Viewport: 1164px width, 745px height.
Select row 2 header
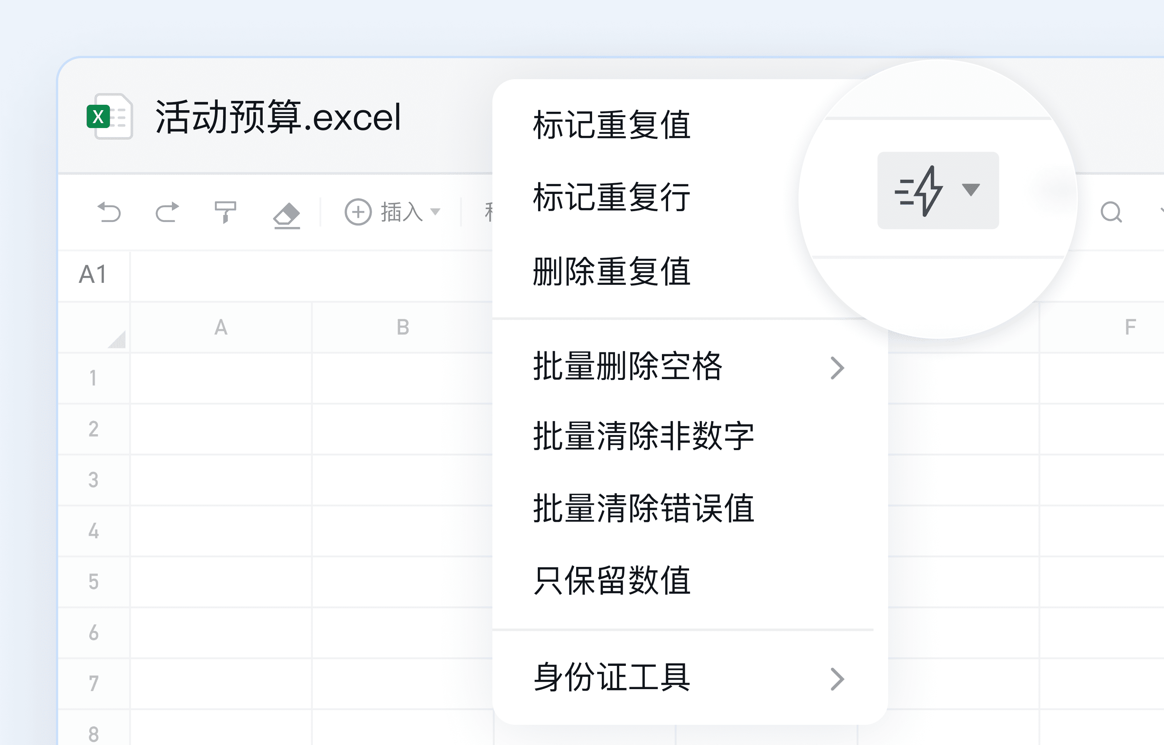[x=94, y=429]
